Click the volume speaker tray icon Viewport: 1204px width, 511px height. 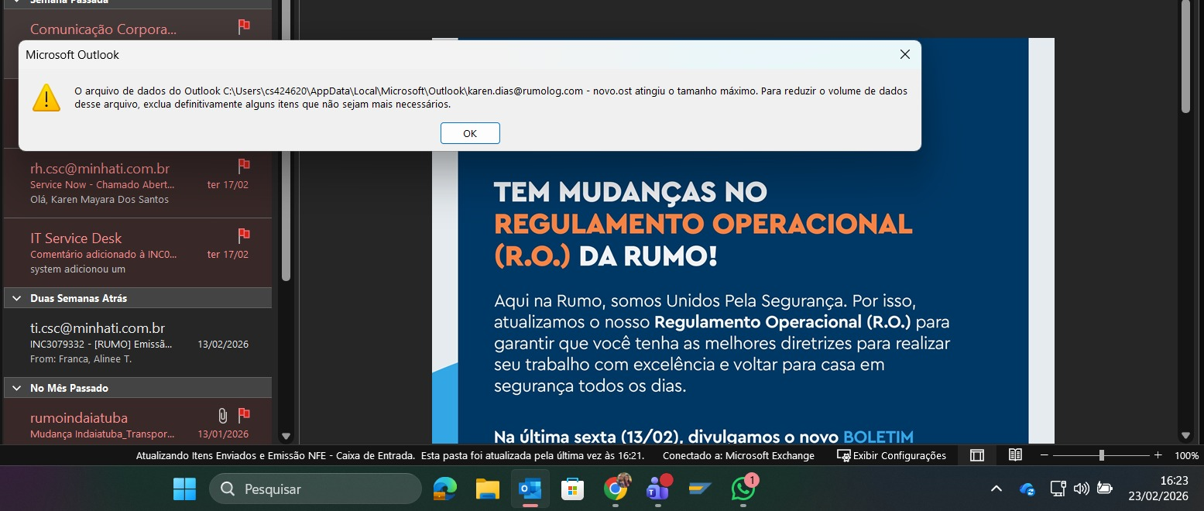point(1082,489)
